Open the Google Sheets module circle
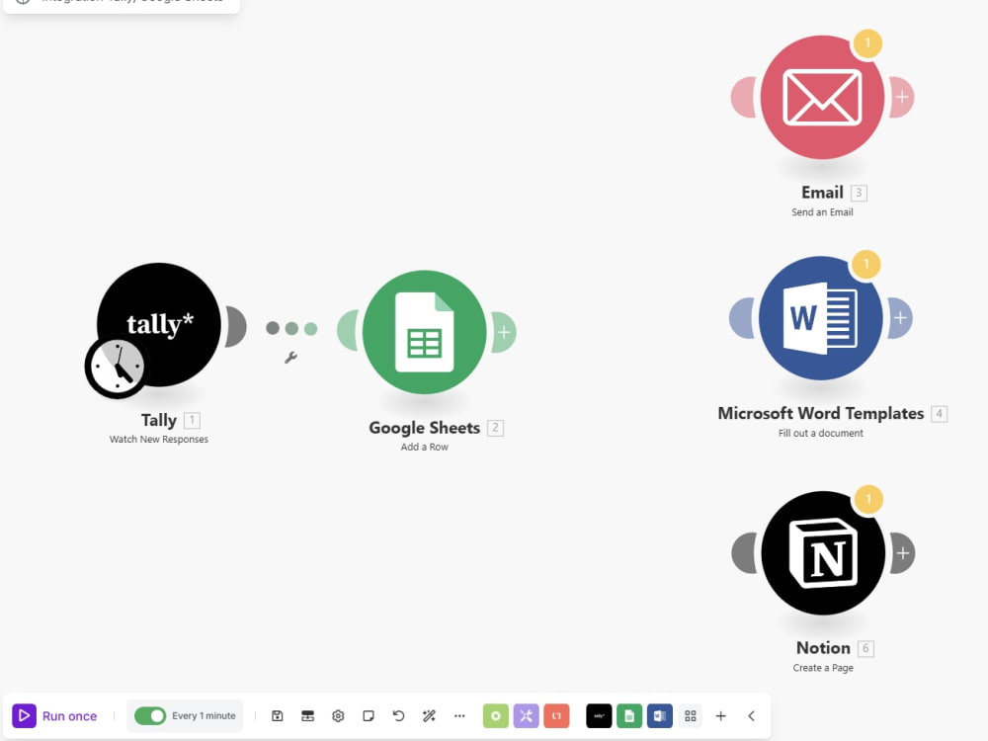988x741 pixels. pos(425,332)
